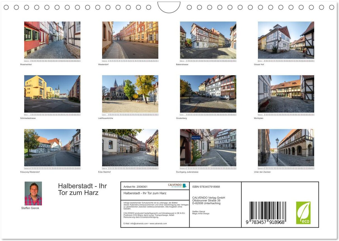Click the barcode number 9 783457 918968
Viewport: 339px width, 241px height.
[265, 222]
